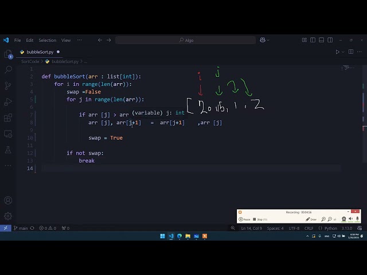
Task: Open the Accounts menu
Action: (8, 201)
